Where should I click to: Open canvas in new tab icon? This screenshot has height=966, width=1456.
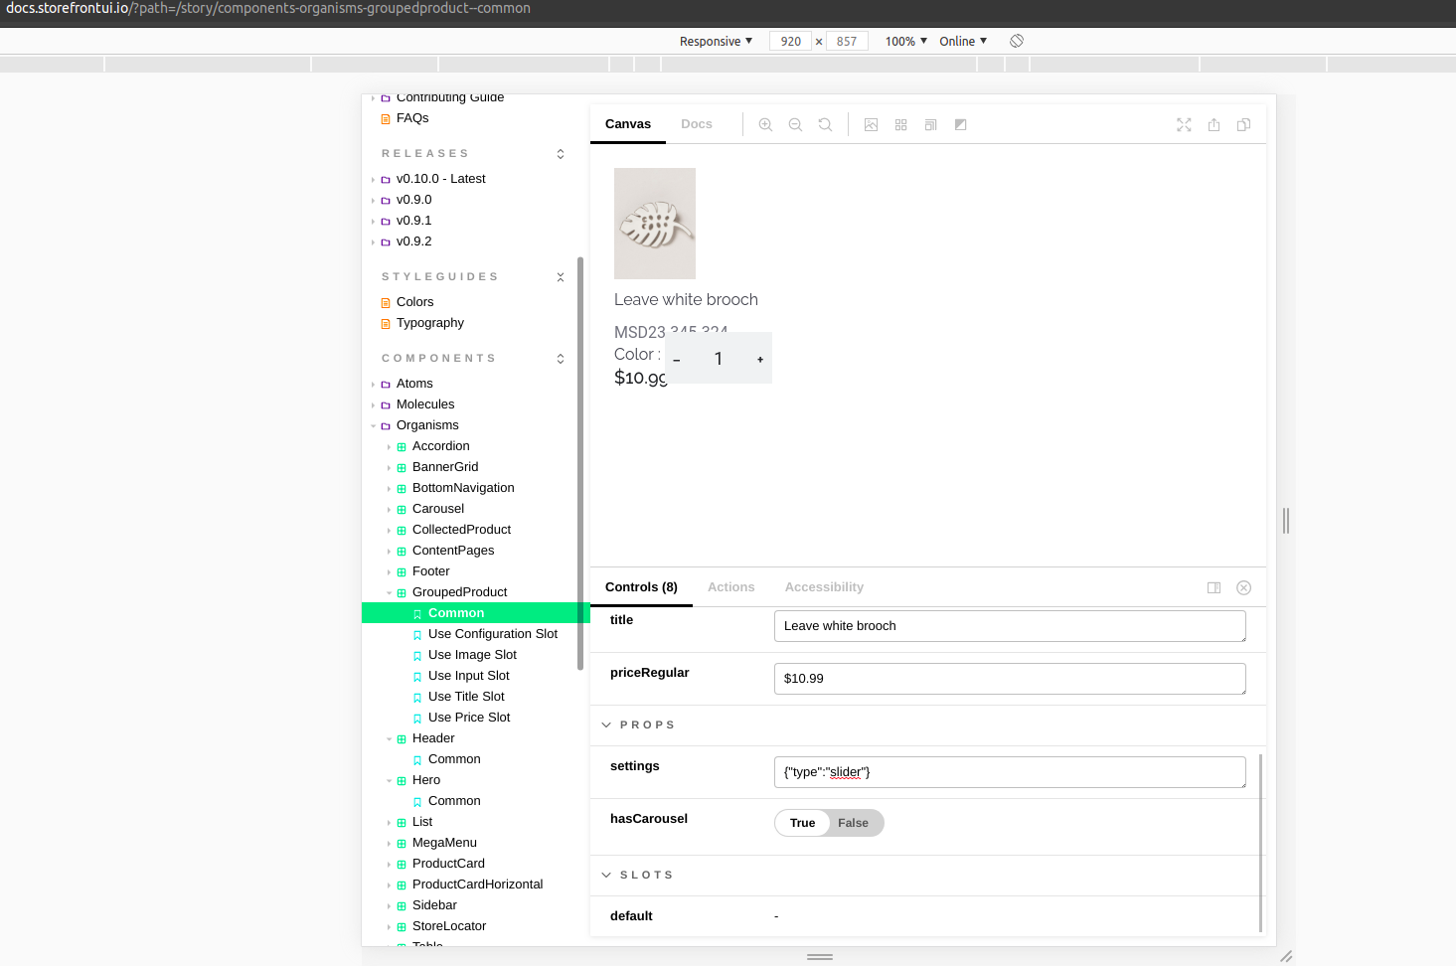[x=1213, y=125]
